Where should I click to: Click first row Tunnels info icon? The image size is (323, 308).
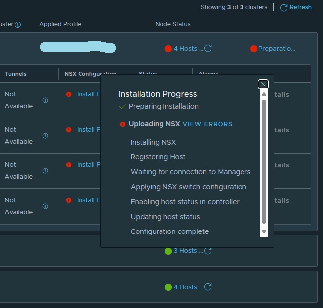45,100
